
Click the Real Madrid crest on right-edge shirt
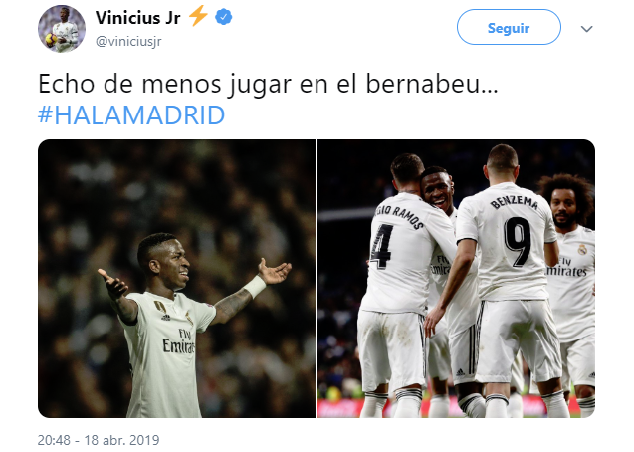(582, 250)
